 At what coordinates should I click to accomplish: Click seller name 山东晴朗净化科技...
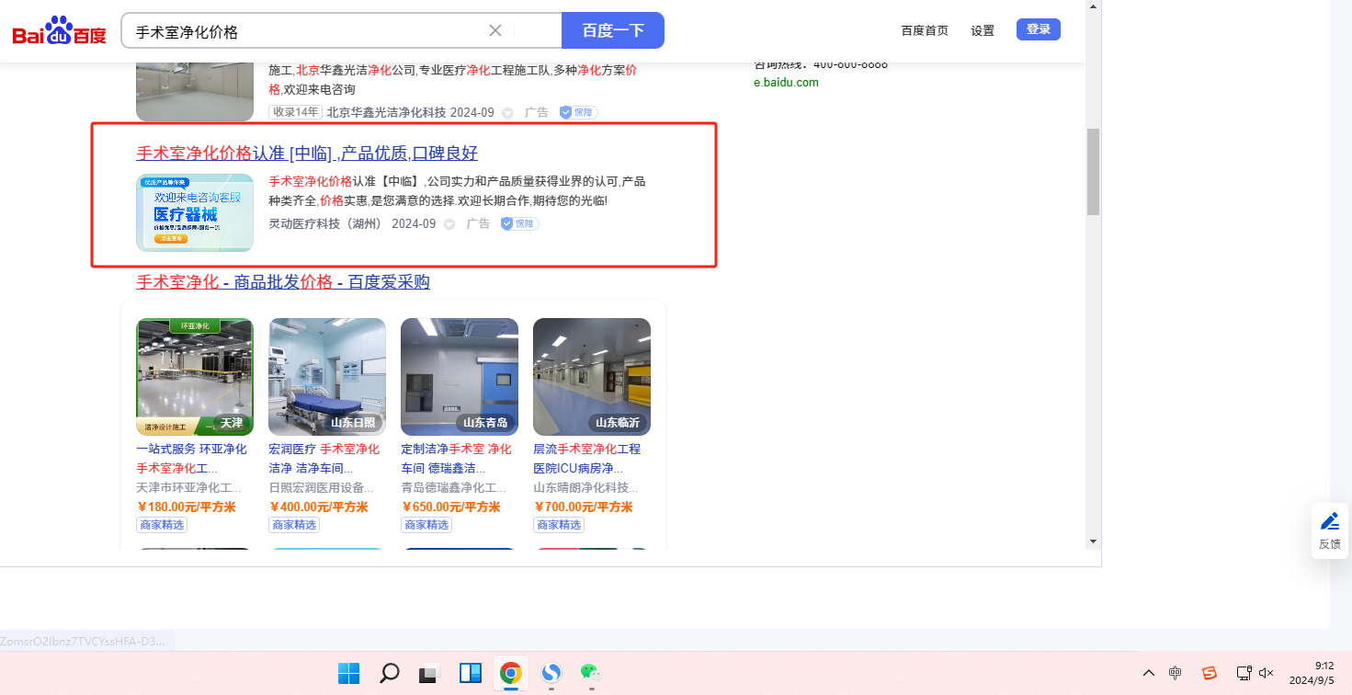pos(586,487)
